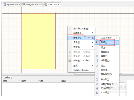This screenshot has width=134, height=100.
Task: Click the 描述 column header
Action: [78, 81]
